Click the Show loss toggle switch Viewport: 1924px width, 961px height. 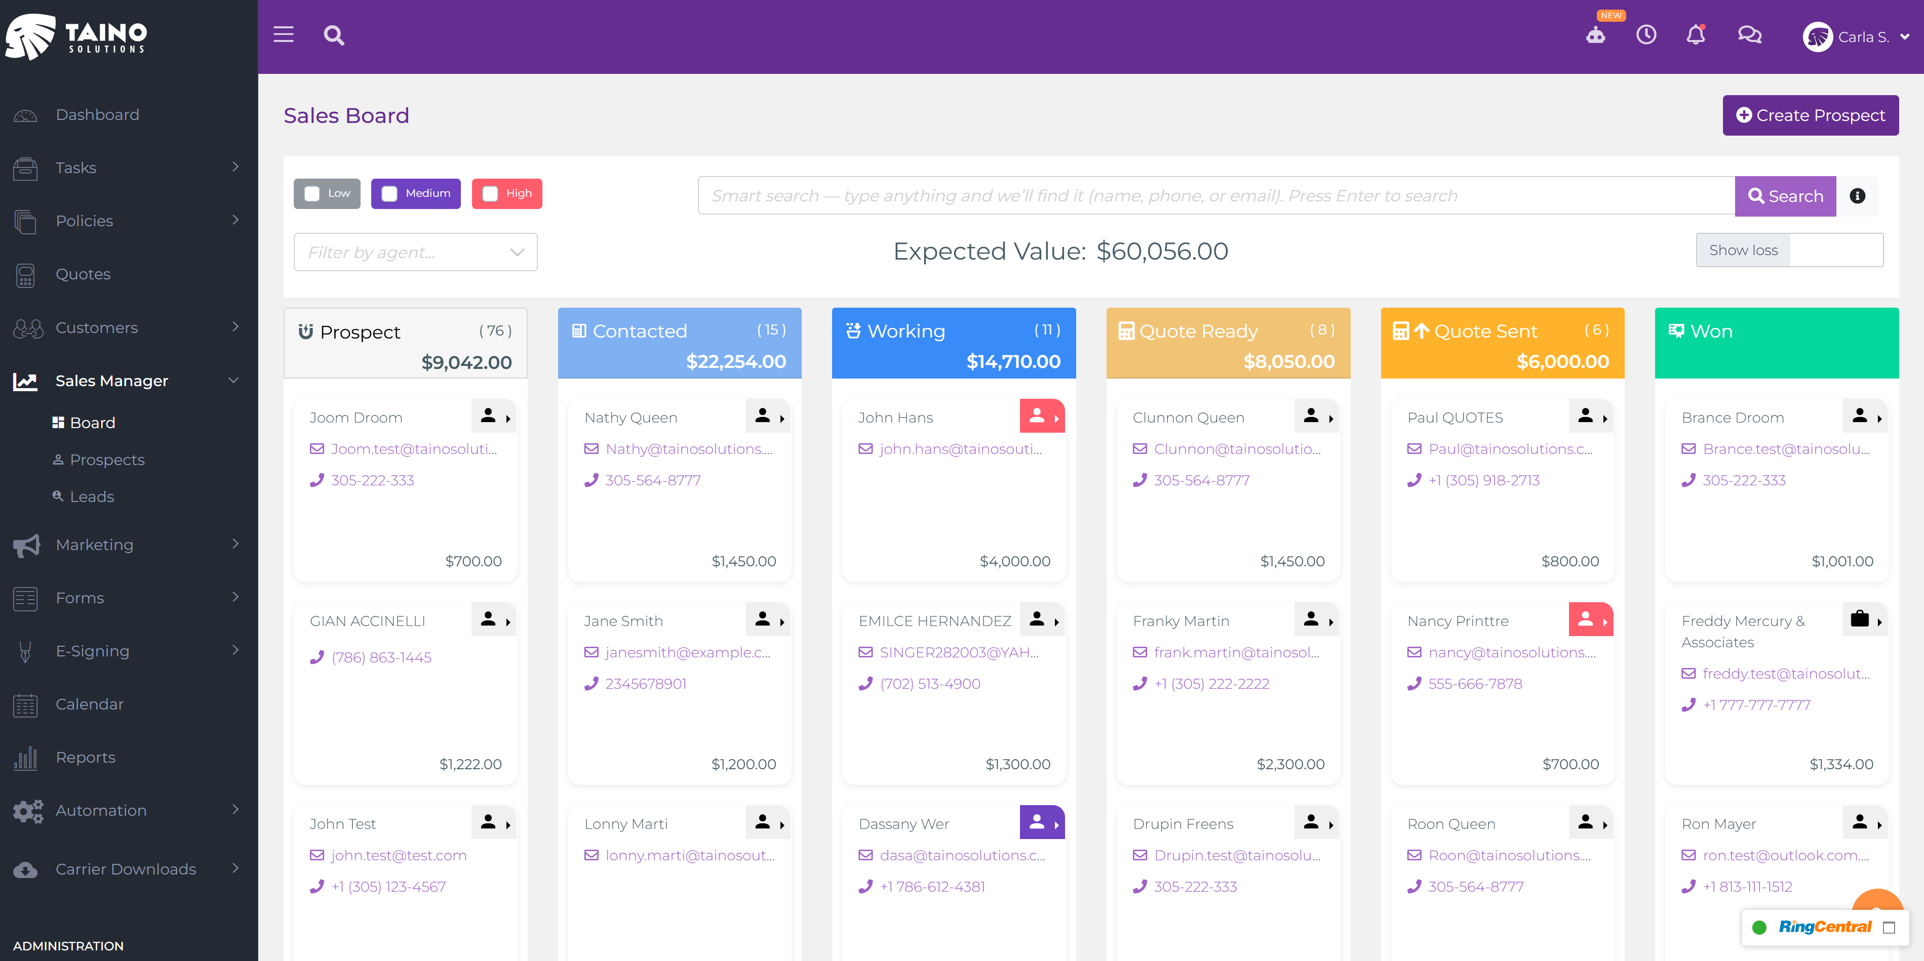[x=1835, y=250]
